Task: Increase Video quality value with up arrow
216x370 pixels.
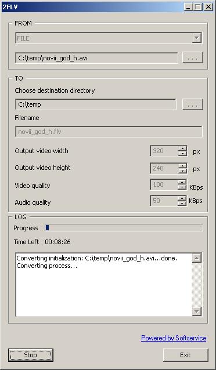Action: 182,182
